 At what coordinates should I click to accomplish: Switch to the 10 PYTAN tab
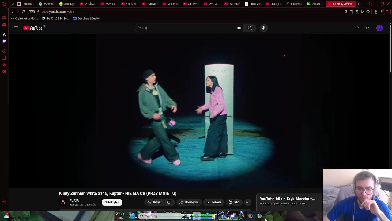(232, 4)
